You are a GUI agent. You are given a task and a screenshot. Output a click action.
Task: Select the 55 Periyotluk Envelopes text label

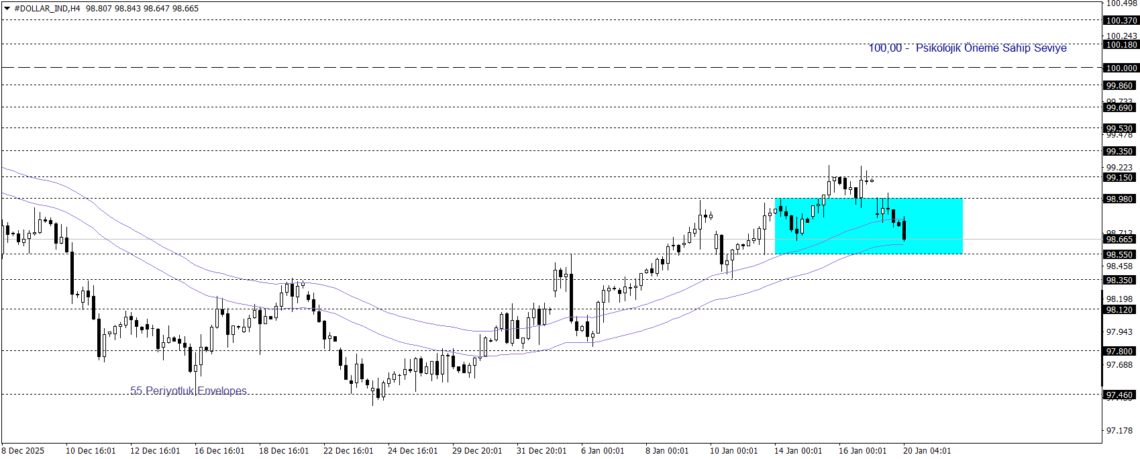(189, 391)
